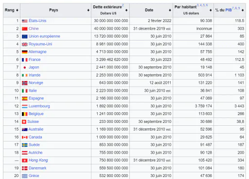The width and height of the screenshot is (249, 179).
Task: Select the PIB percentage 3 443
Action: tap(239, 106)
